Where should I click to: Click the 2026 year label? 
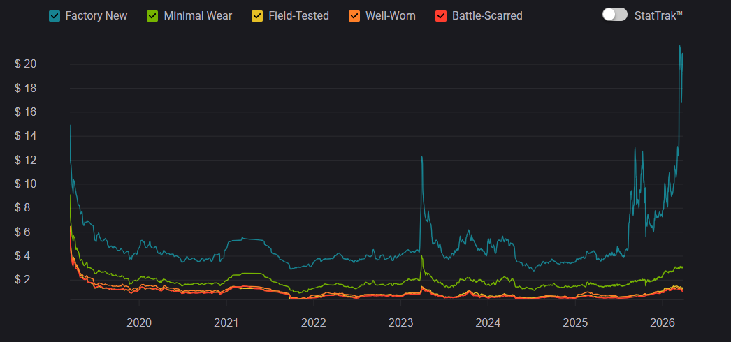click(662, 323)
